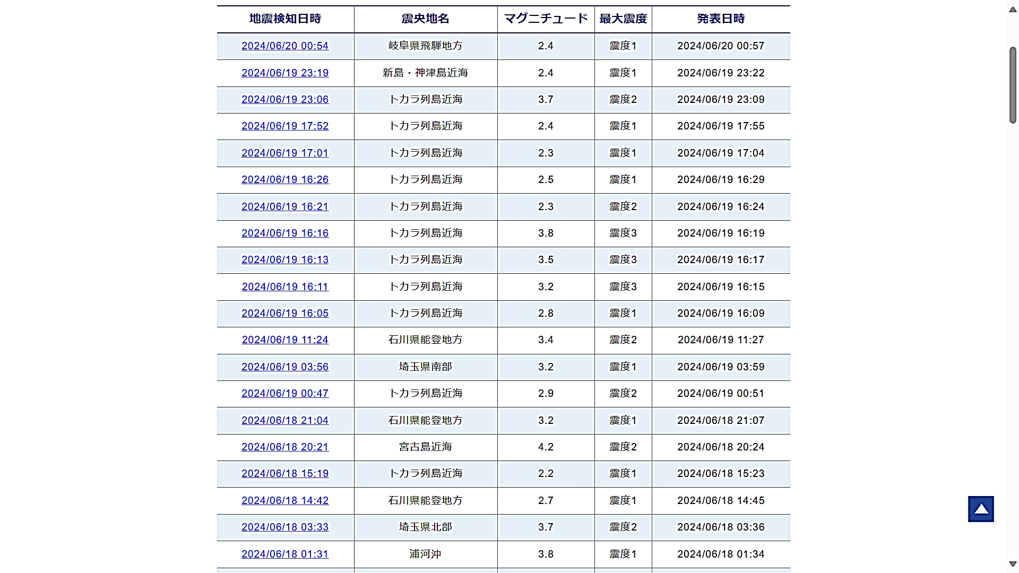The height and width of the screenshot is (573, 1019).
Task: Open the 2024/06/19 23:06 earthquake link
Action: click(x=285, y=100)
